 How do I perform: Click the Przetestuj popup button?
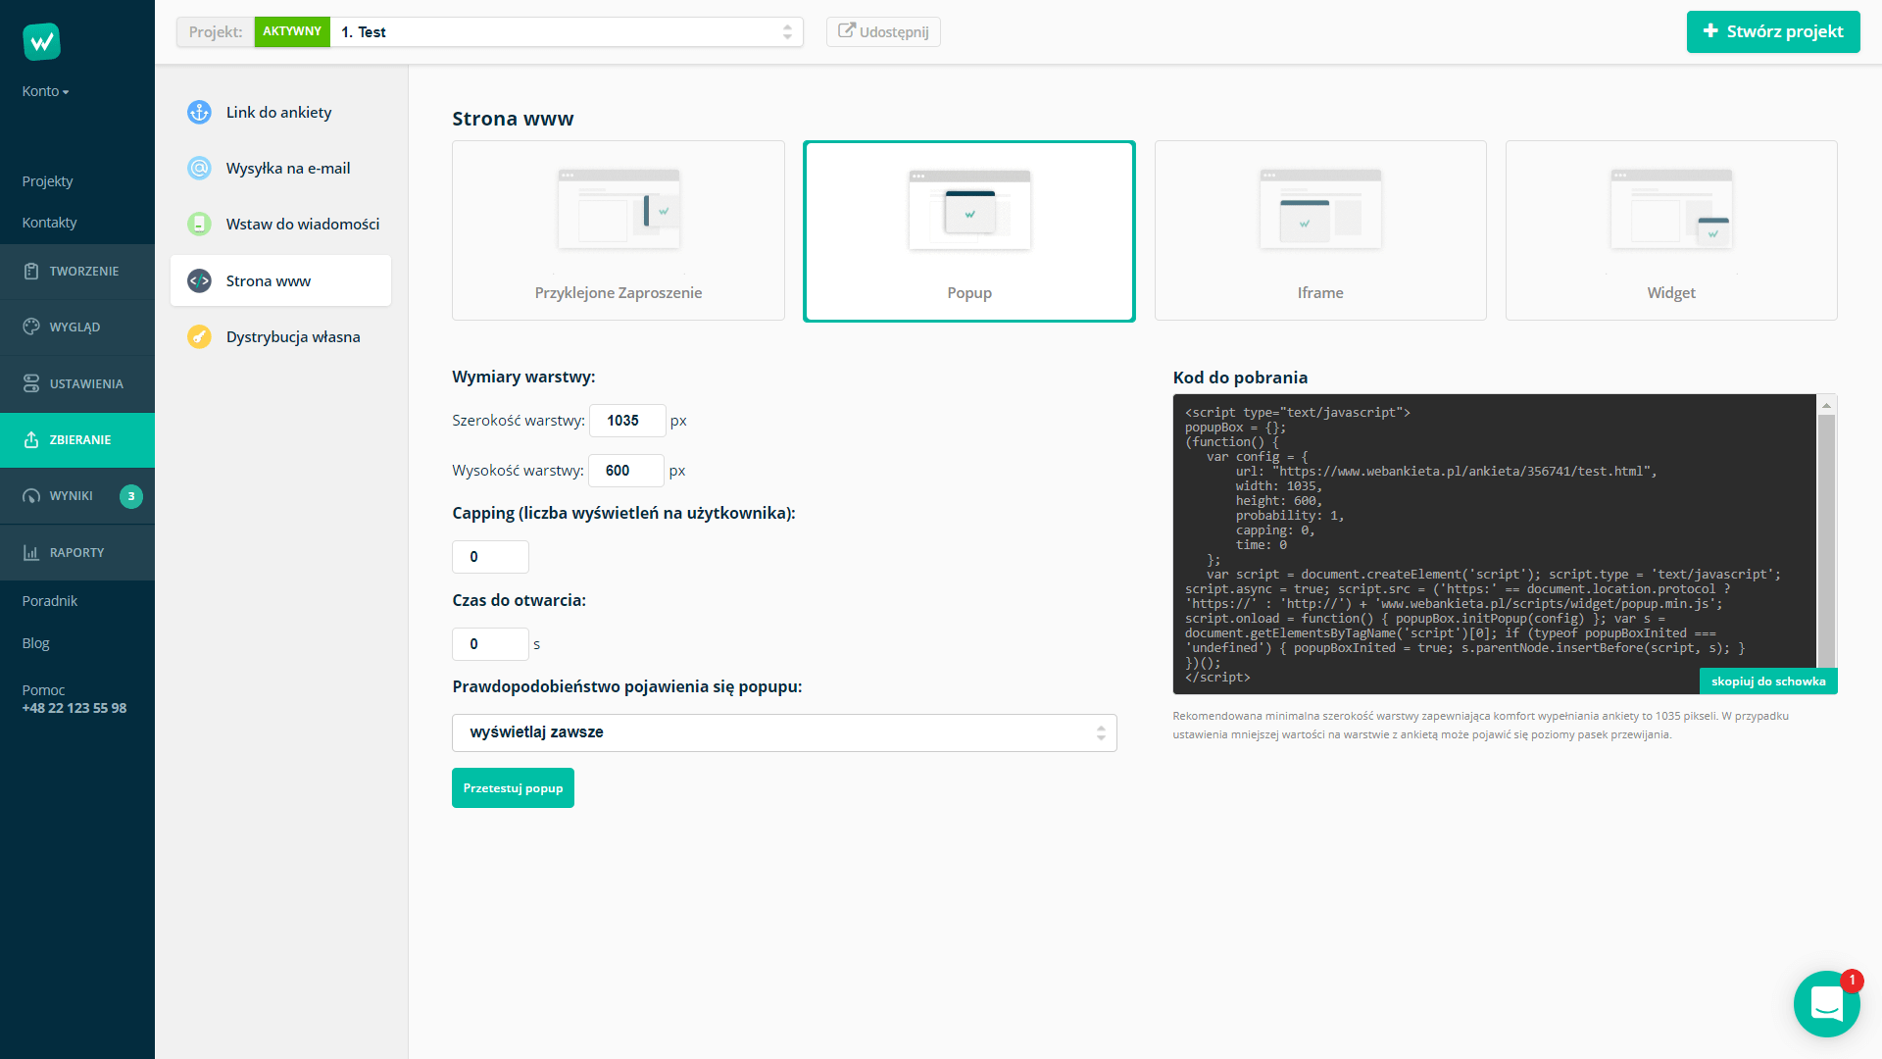coord(513,788)
